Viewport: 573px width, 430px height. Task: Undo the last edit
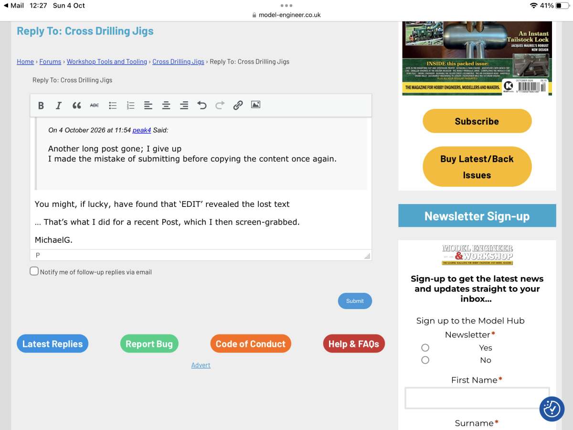202,106
